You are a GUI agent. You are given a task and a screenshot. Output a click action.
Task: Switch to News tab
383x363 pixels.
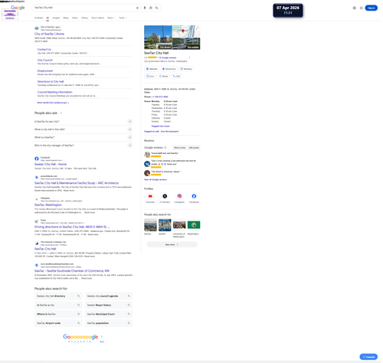pyautogui.click(x=75, y=18)
